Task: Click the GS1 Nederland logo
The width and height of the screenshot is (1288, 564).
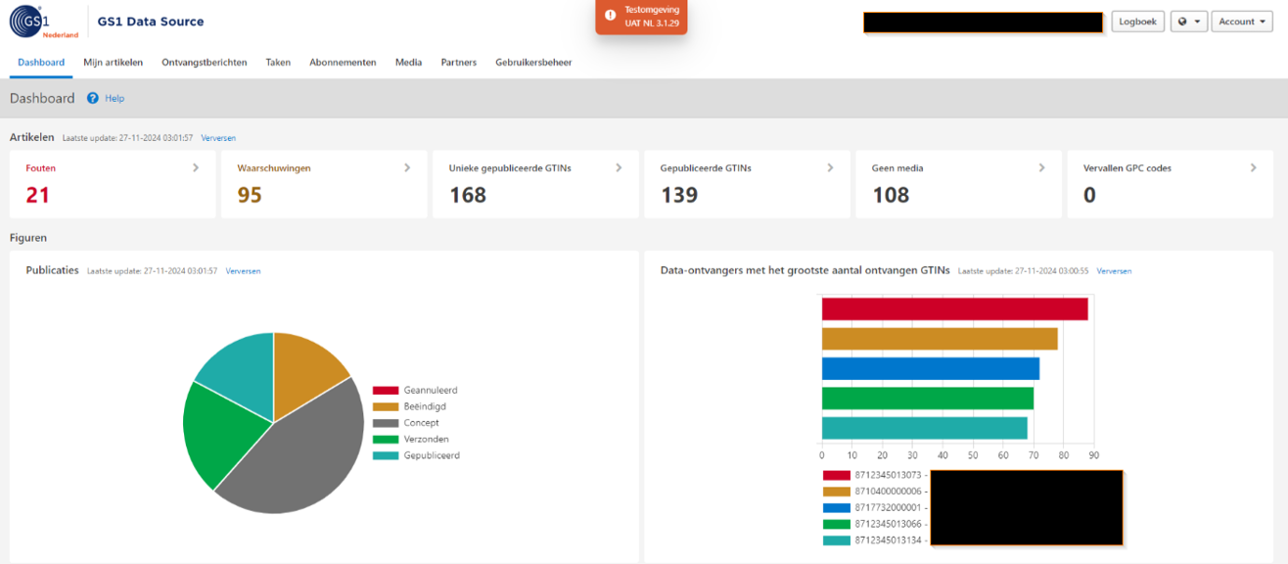Action: coord(44,22)
